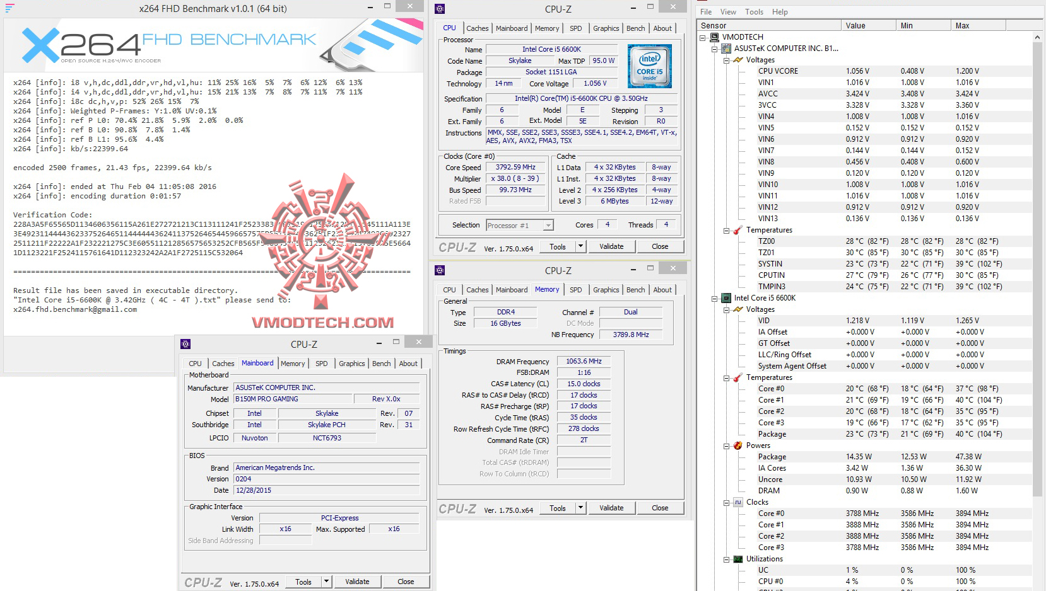Collapse the Temperatures group under Intel Core i5 6600K
This screenshot has width=1046, height=591.
click(726, 378)
